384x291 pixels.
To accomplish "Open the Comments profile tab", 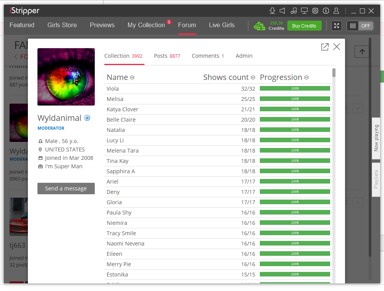I will (208, 56).
